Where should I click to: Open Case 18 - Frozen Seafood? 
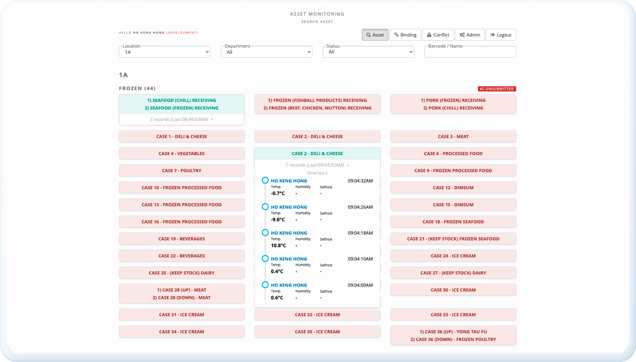(x=453, y=222)
